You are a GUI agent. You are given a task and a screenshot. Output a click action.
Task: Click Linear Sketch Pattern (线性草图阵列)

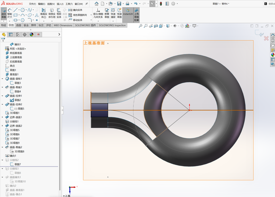click(78, 15)
